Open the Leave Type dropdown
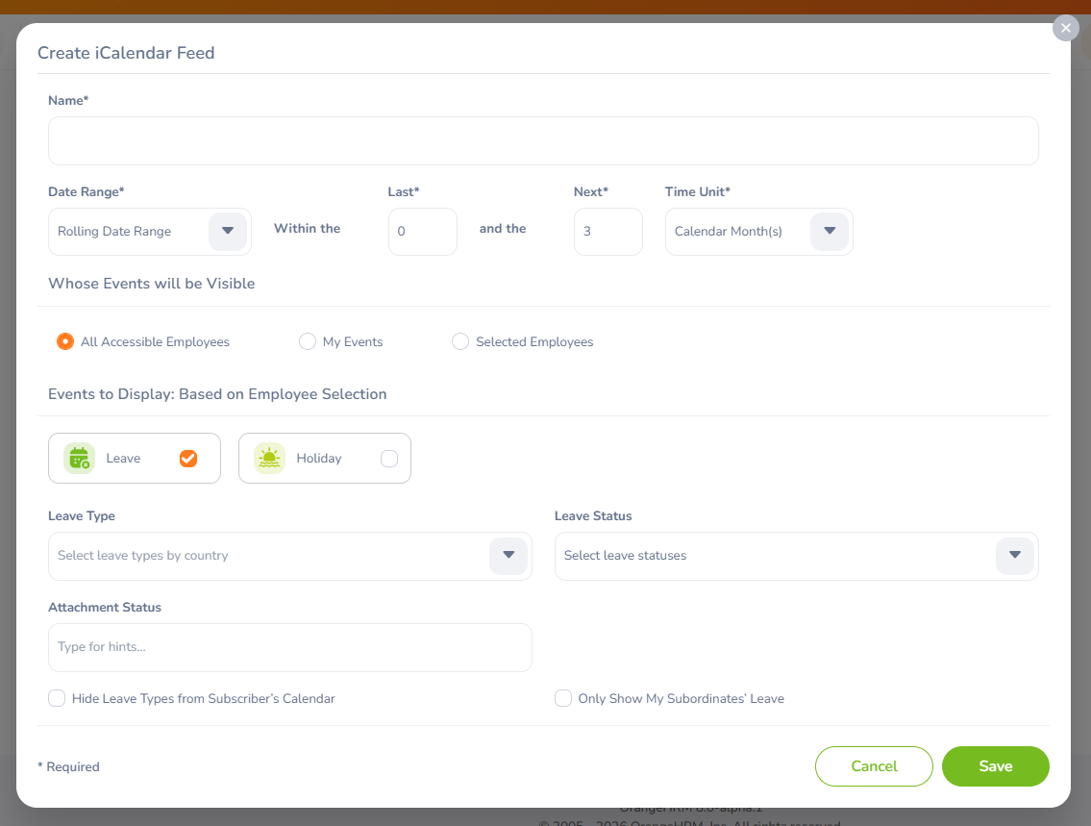 pyautogui.click(x=508, y=556)
